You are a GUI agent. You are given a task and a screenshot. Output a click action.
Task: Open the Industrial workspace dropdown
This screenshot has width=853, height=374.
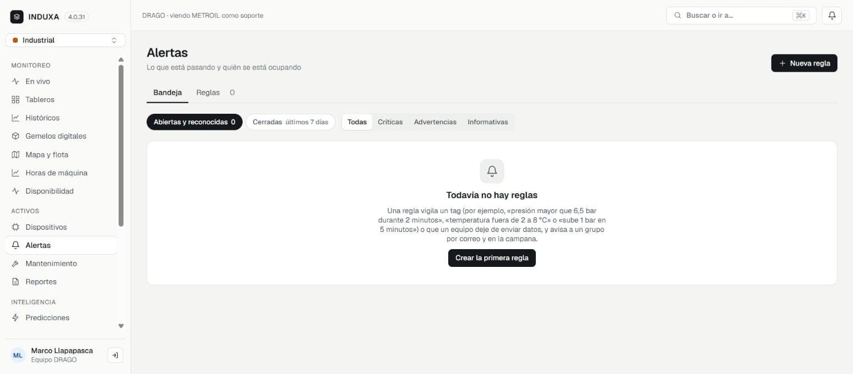(66, 41)
